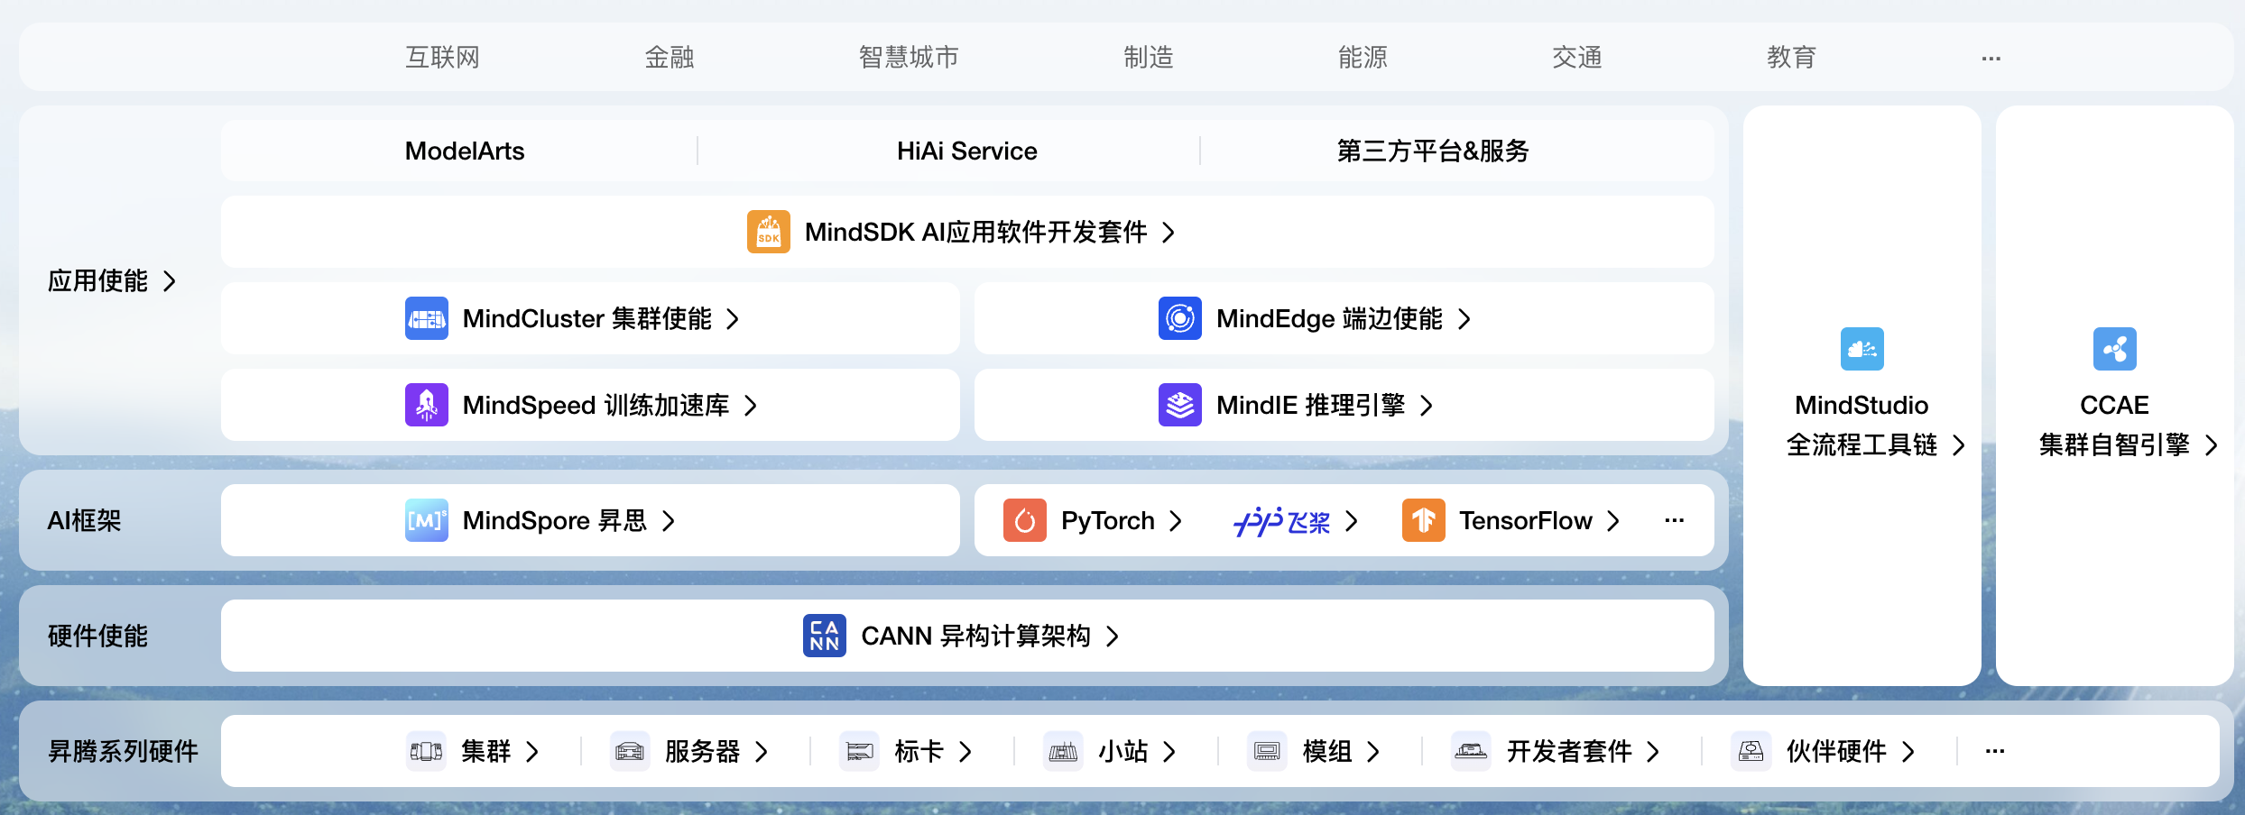
Task: Click the 小站 station icon
Action: coord(1064,751)
